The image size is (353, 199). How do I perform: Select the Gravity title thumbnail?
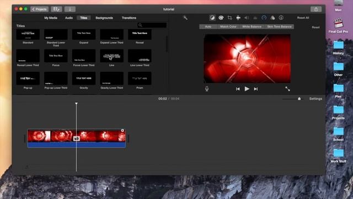[84, 78]
